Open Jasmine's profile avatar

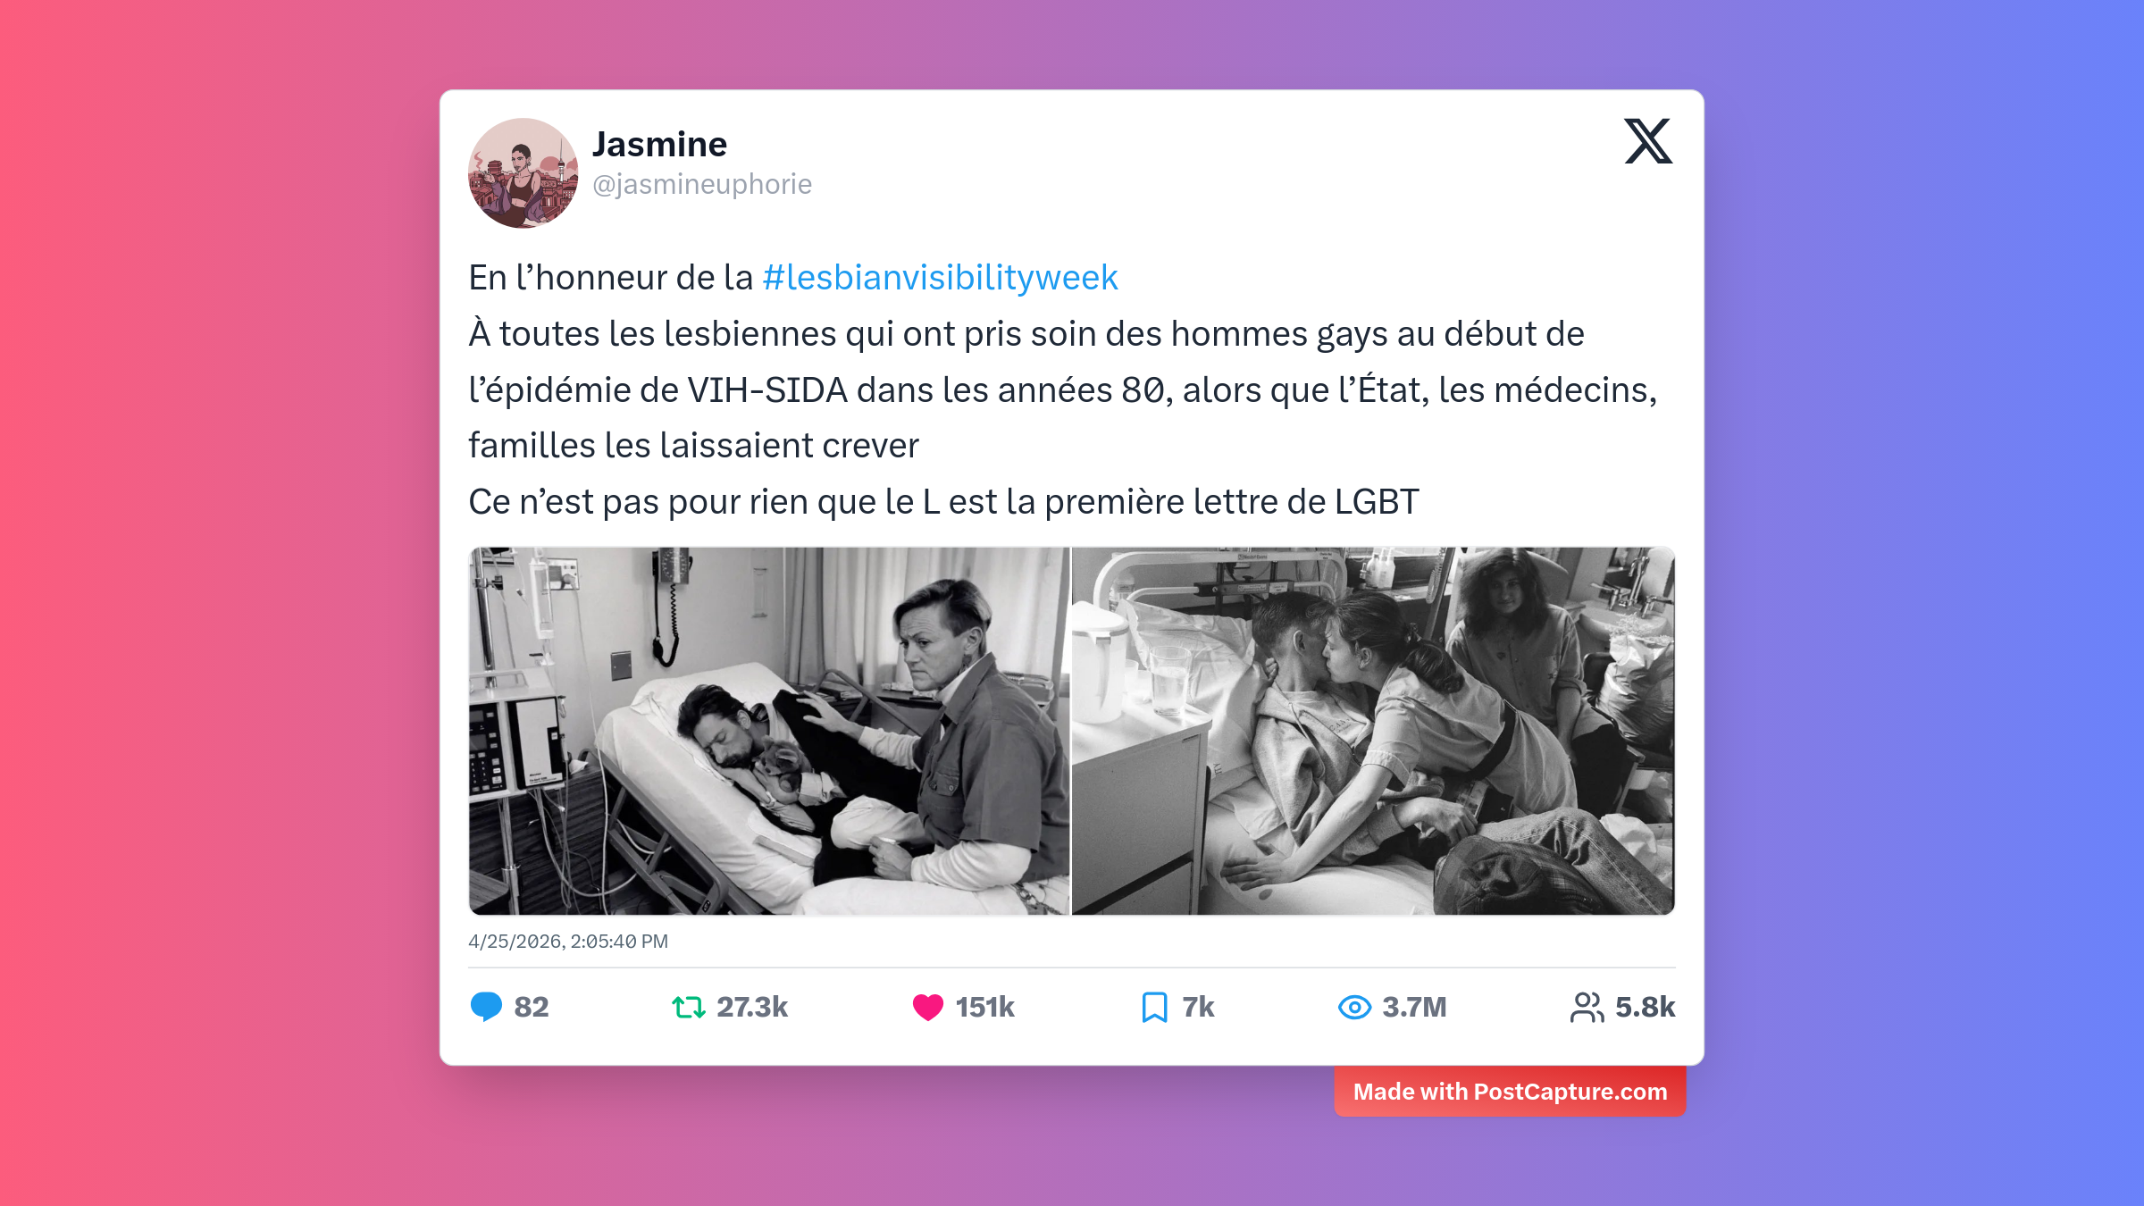523,173
